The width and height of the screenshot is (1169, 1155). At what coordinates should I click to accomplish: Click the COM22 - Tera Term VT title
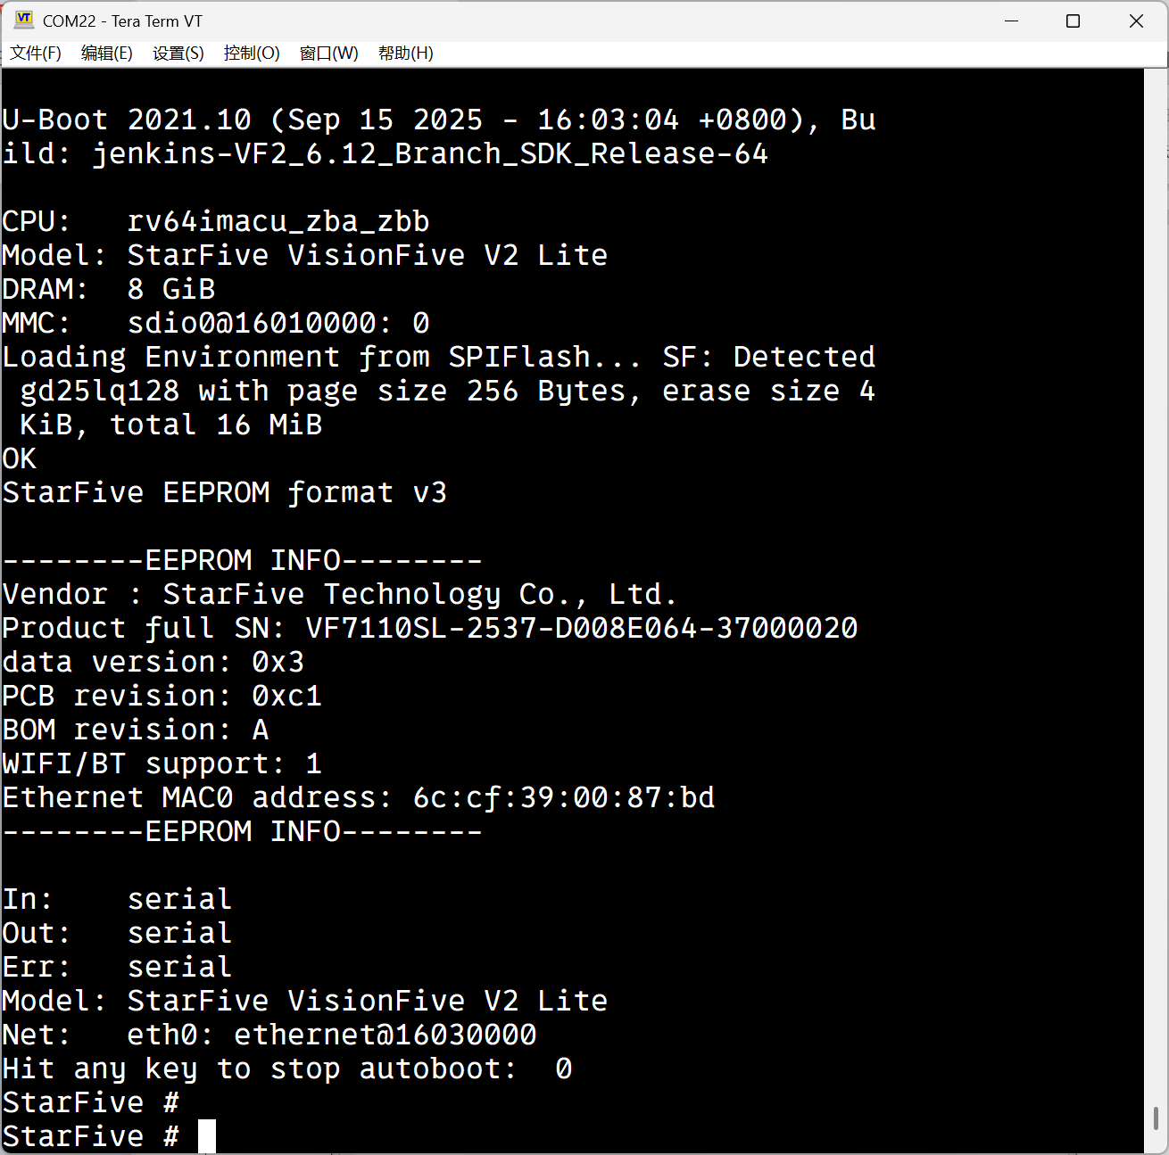(x=122, y=21)
